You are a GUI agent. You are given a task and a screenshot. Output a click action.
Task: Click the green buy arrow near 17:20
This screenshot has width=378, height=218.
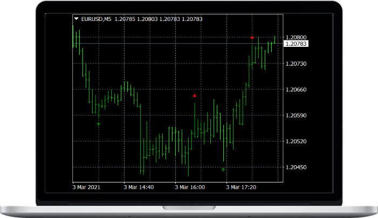(x=223, y=169)
